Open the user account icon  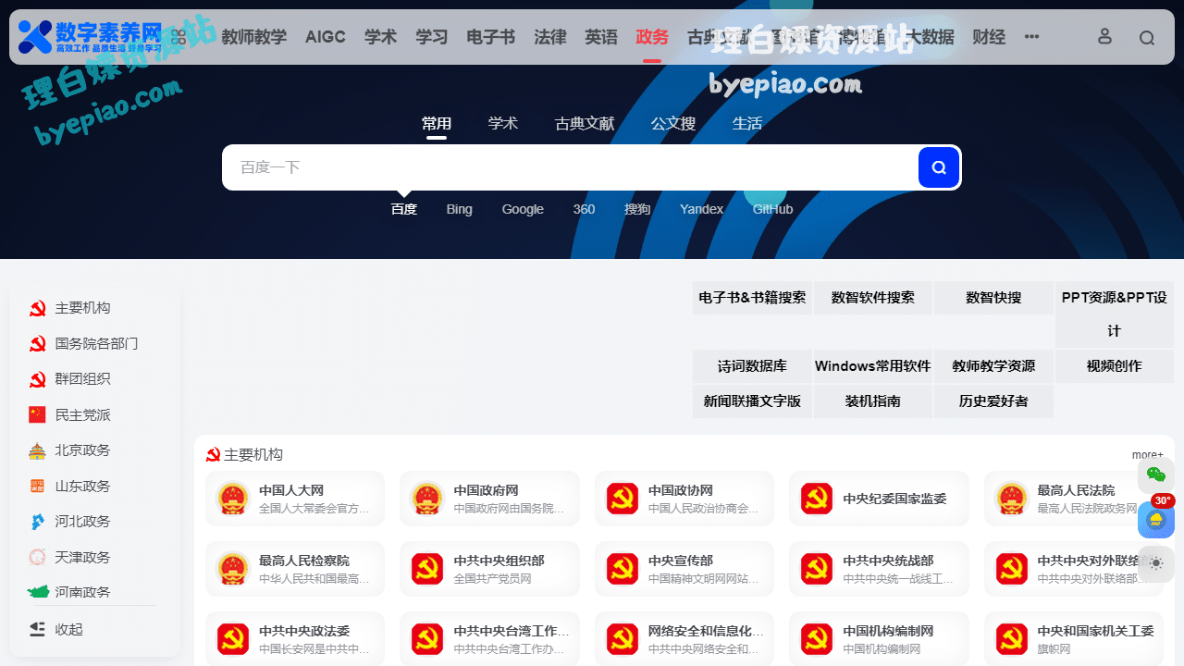pyautogui.click(x=1104, y=37)
